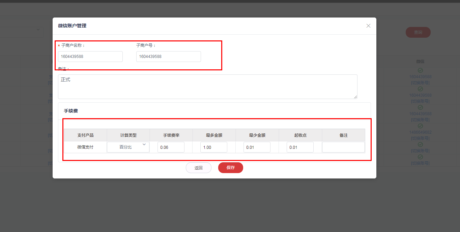
Task: Click the 最多金额 column header
Action: [214, 135]
